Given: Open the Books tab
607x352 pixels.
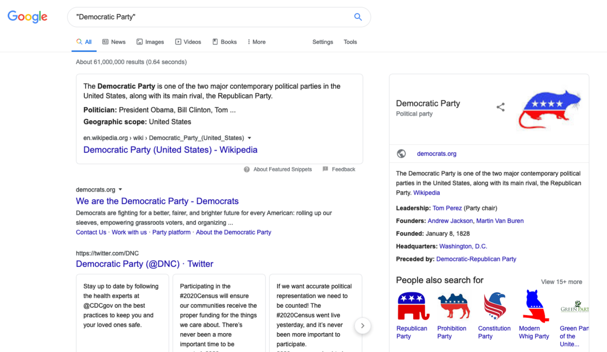Looking at the screenshot, I should (225, 42).
